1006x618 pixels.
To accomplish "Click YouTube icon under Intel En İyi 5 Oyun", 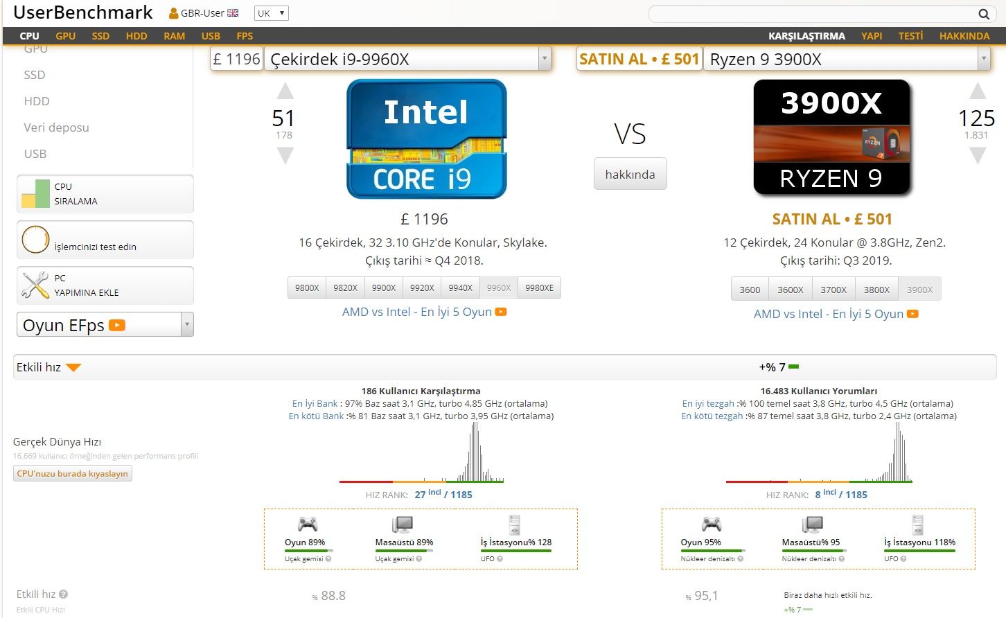I will [501, 312].
